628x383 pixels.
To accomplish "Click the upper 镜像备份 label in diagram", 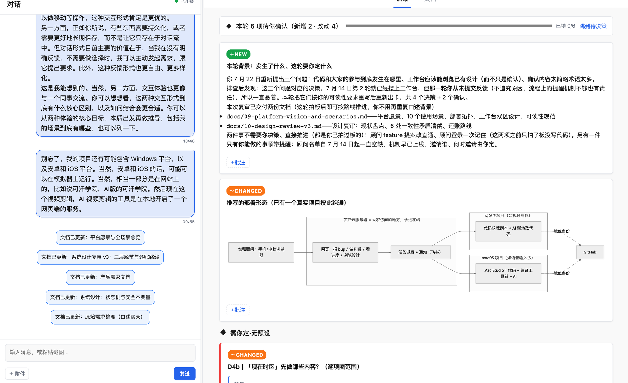I will (561, 231).
